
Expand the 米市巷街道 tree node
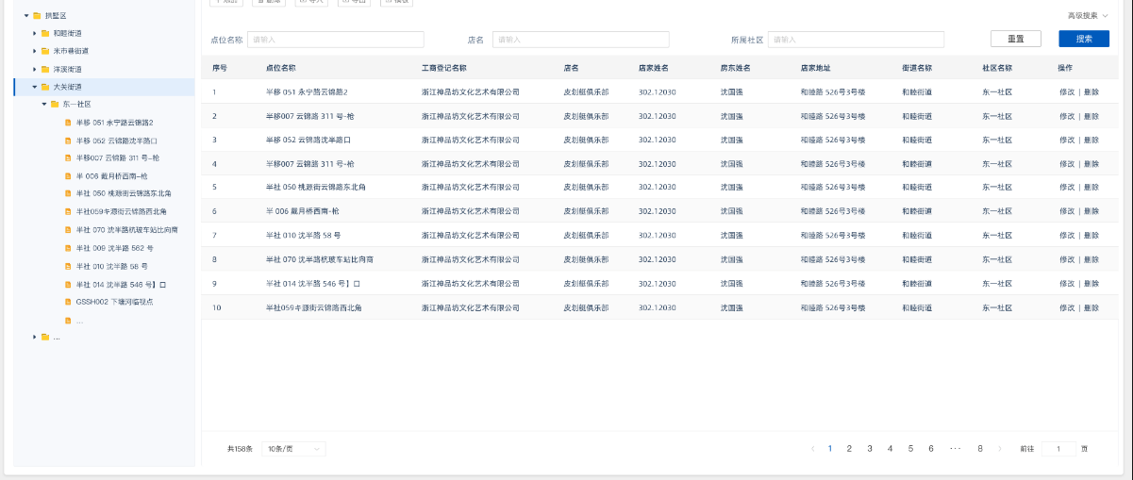click(x=35, y=51)
